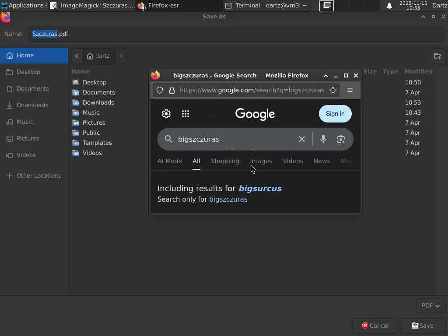This screenshot has height=336, width=448.
Task: Create new folder in Save dialog
Action: coord(437,56)
